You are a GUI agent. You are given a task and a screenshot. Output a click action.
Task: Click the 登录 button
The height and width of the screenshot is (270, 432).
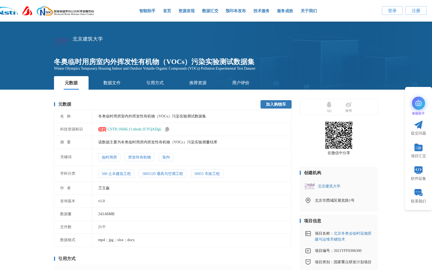click(392, 11)
